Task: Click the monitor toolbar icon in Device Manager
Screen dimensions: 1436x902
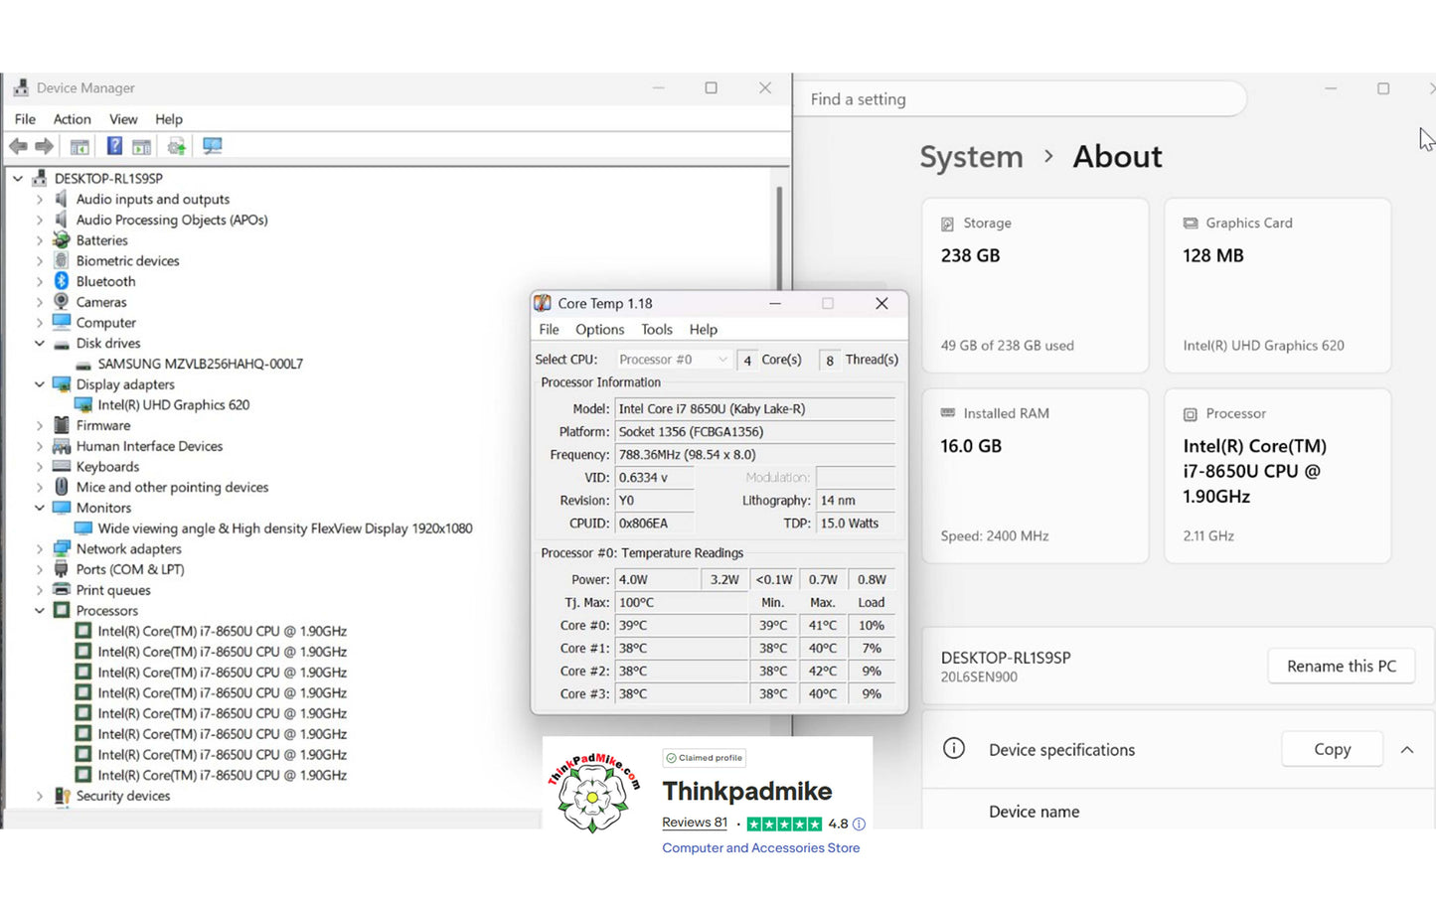Action: click(x=212, y=147)
